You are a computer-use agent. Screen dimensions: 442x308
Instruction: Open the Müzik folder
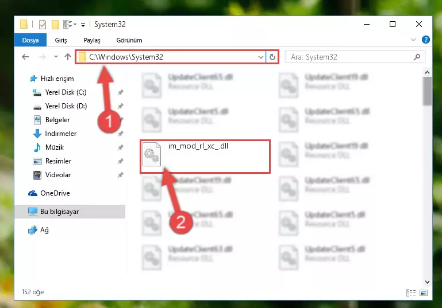coord(55,147)
